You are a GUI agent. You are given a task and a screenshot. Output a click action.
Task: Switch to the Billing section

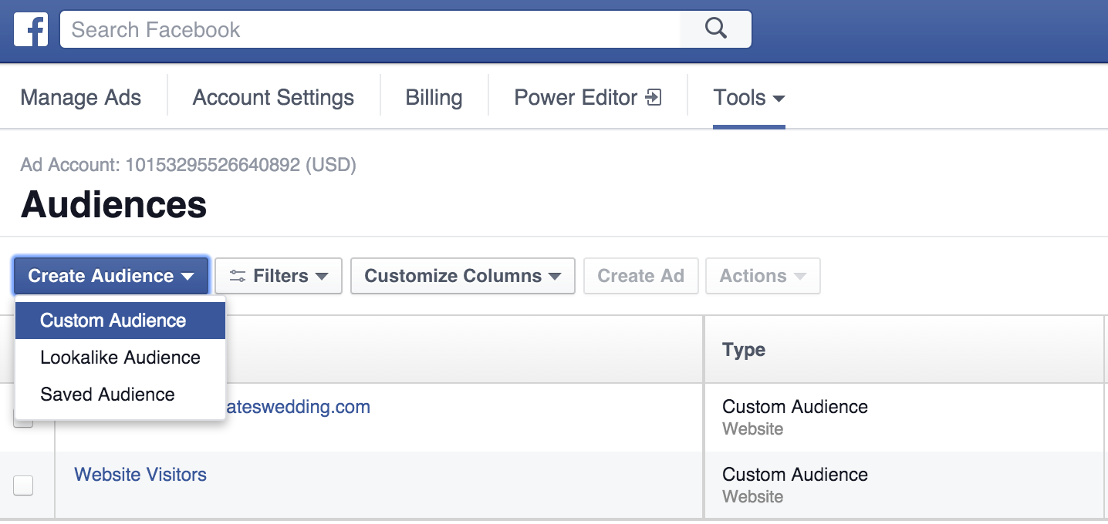(x=433, y=97)
